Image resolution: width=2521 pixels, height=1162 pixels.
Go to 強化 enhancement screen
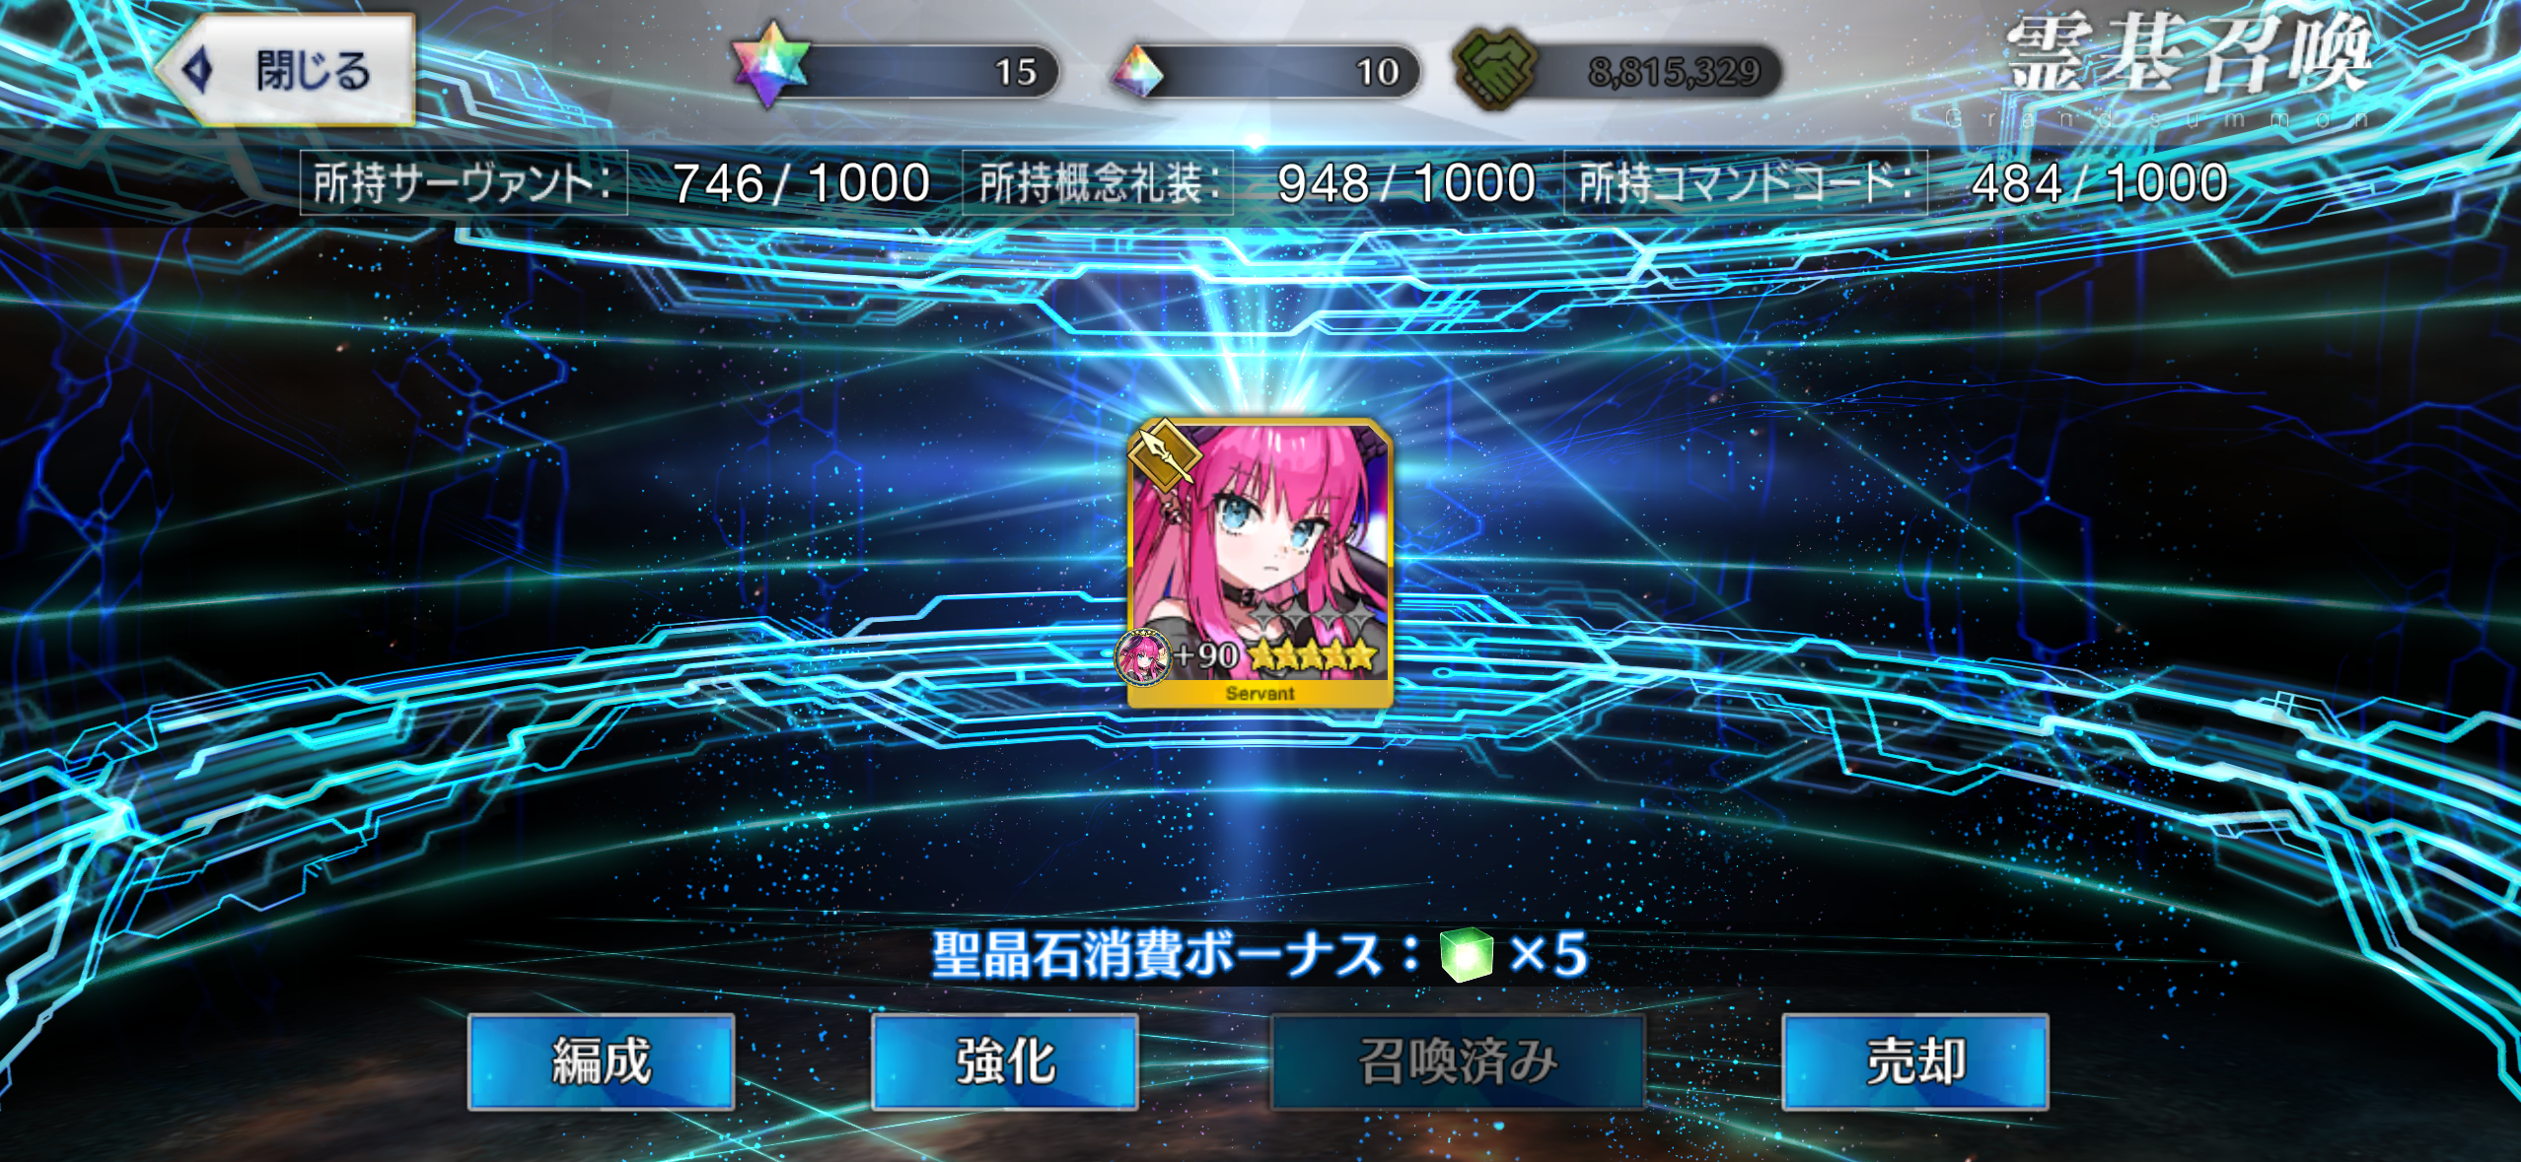click(x=1005, y=1061)
